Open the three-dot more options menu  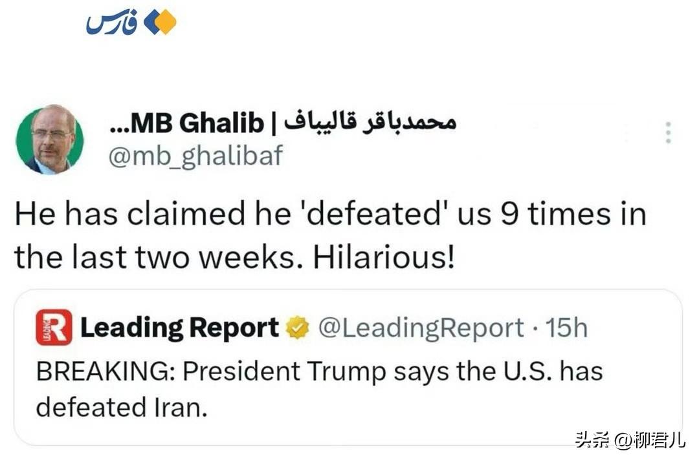(x=668, y=132)
